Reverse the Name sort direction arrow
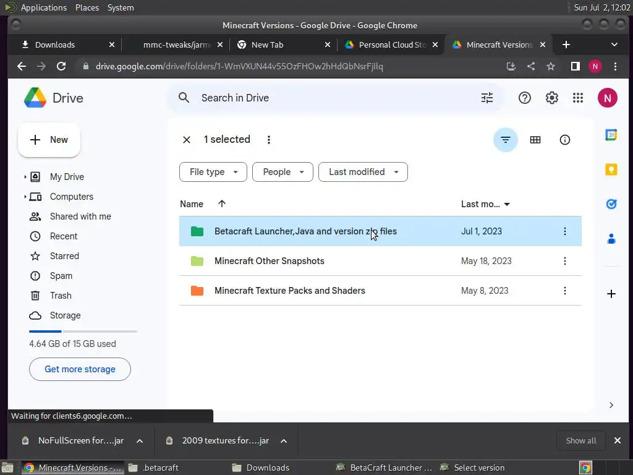The width and height of the screenshot is (633, 475). coord(222,204)
